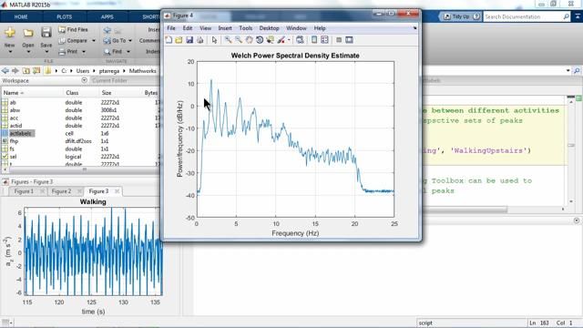The height and width of the screenshot is (328, 583).
Task: Click the Users path segment
Action: click(83, 71)
